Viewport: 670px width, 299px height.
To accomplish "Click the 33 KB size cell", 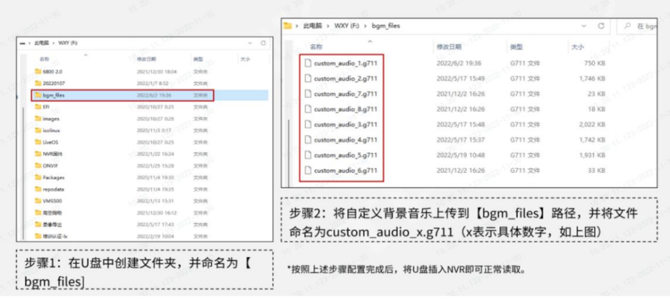I will point(595,170).
